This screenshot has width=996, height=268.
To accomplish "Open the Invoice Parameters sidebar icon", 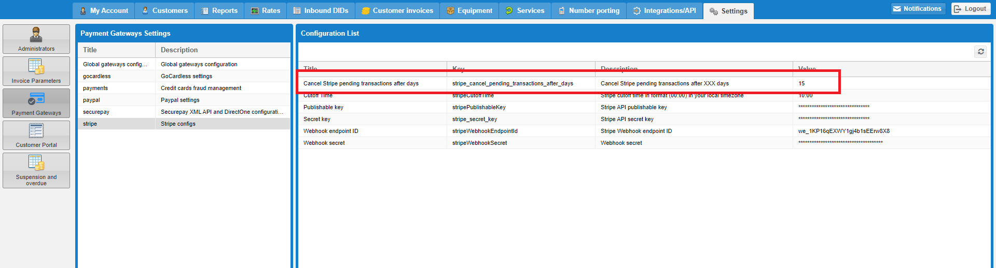I will (x=36, y=71).
